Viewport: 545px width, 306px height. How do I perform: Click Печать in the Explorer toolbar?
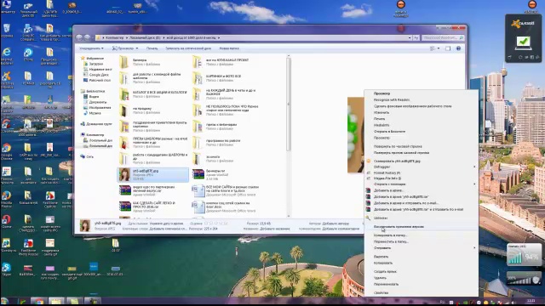tap(152, 48)
